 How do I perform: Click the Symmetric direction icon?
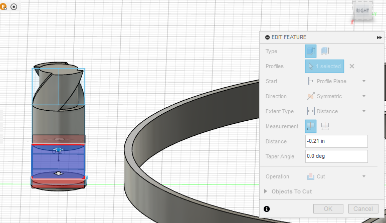point(310,96)
